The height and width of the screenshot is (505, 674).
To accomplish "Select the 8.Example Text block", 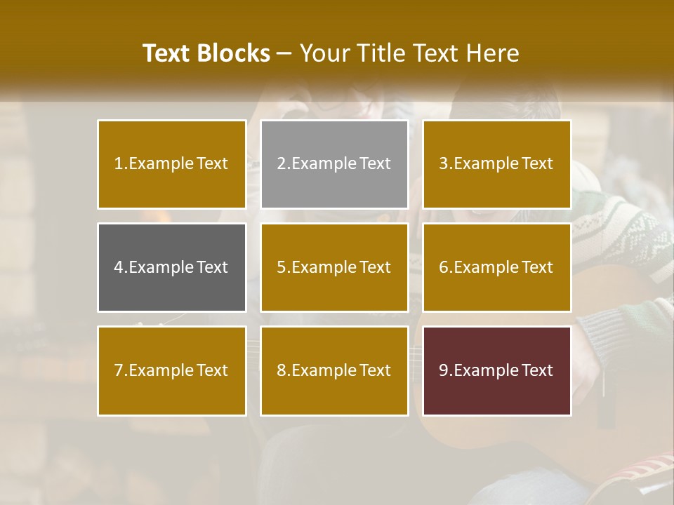I will 334,370.
